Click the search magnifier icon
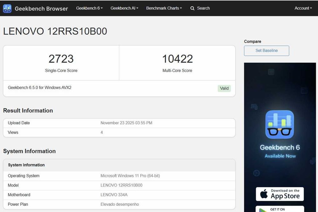The image size is (318, 212). (x=192, y=8)
